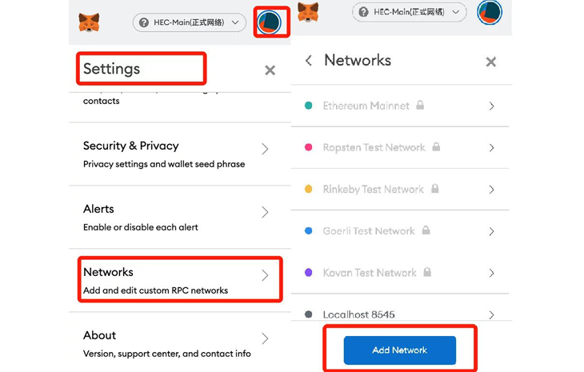Click purple dot of Kovan Test Network

(x=308, y=273)
